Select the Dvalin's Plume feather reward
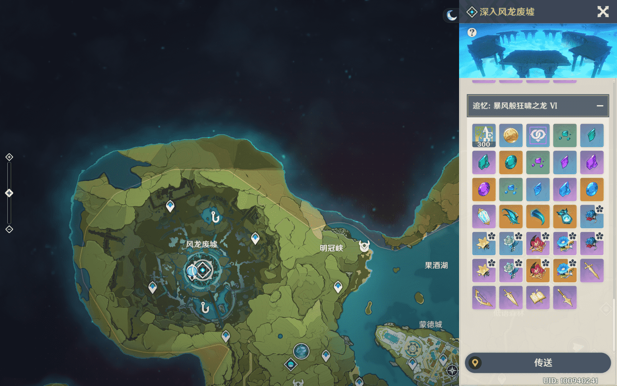Screen dimensions: 617x386 (x=511, y=217)
